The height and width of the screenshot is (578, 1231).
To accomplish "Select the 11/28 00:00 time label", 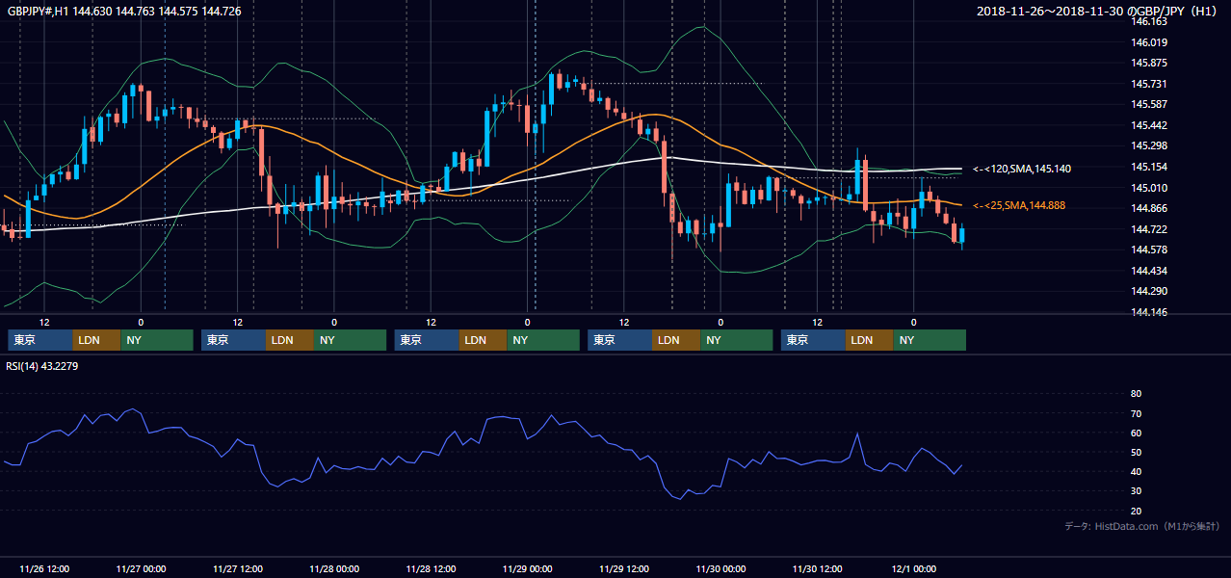I will [334, 568].
